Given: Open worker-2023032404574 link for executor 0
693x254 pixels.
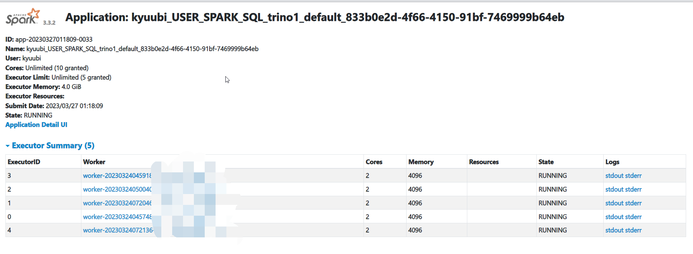Looking at the screenshot, I should [117, 217].
